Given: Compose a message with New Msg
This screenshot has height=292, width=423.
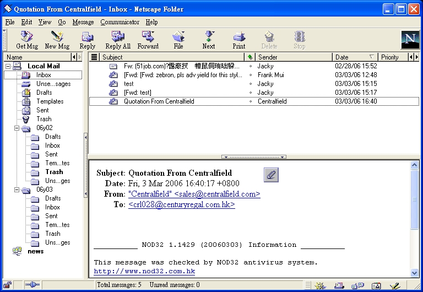Looking at the screenshot, I should pyautogui.click(x=57, y=40).
